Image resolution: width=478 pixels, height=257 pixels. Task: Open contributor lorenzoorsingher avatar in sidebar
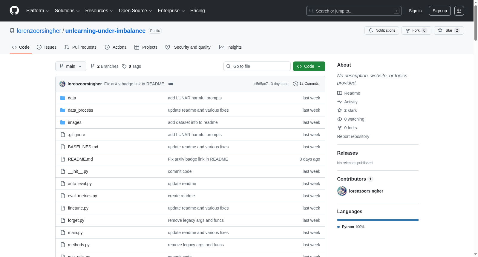coord(342,191)
